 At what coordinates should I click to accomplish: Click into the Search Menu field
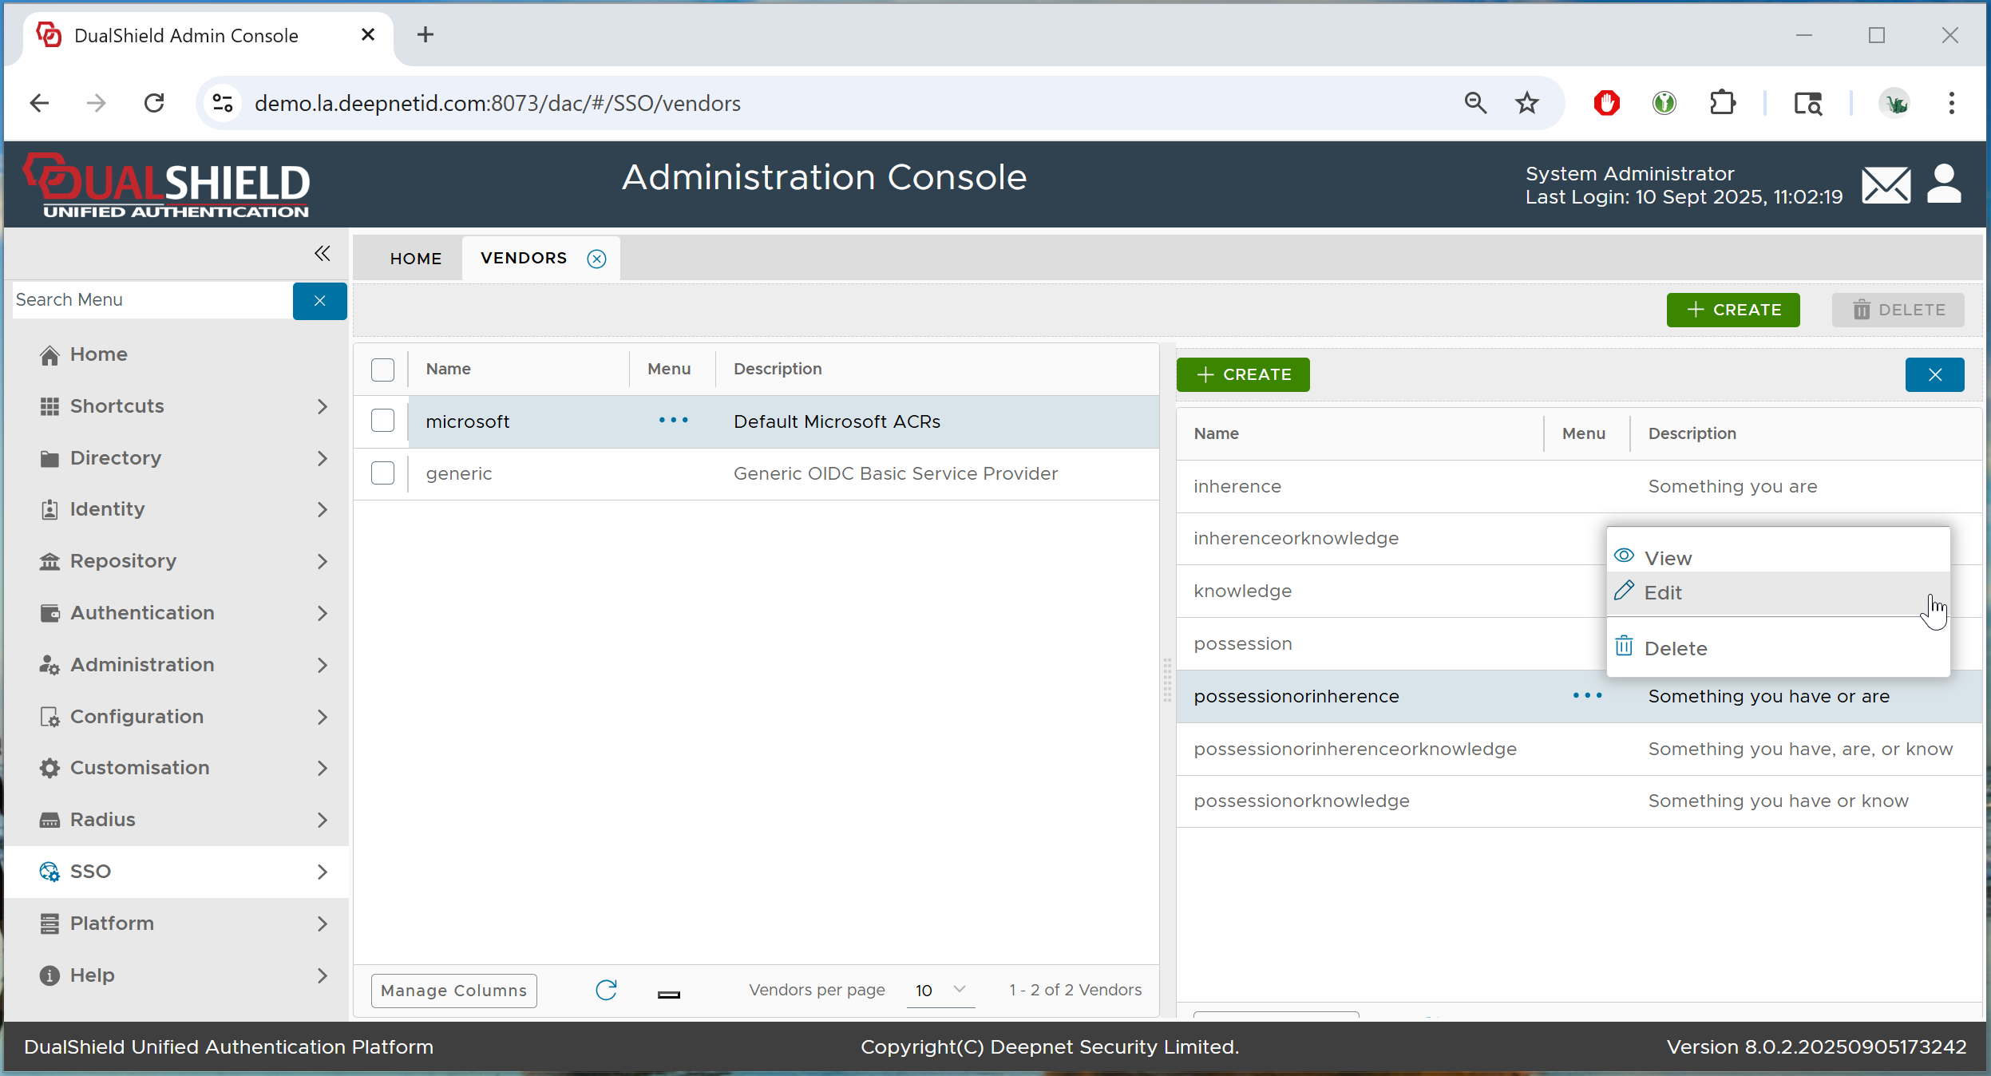[152, 300]
